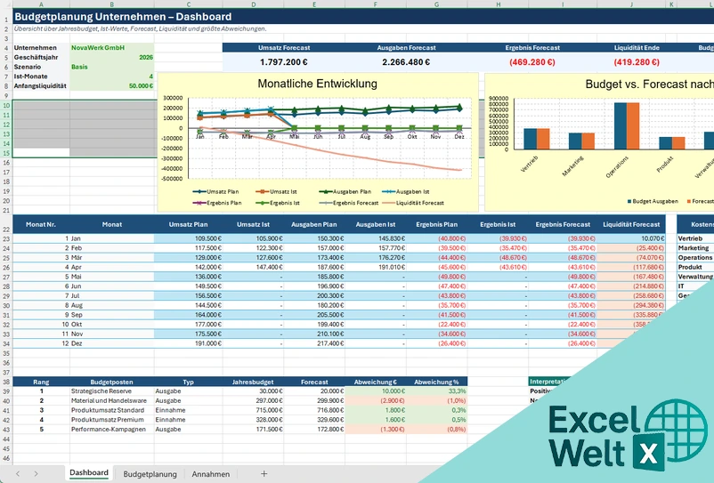
Task: Select the Szenario value Basis
Action: (x=112, y=67)
